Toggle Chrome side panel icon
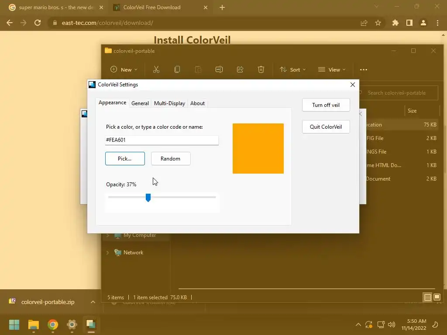The width and height of the screenshot is (447, 335). pos(409,23)
